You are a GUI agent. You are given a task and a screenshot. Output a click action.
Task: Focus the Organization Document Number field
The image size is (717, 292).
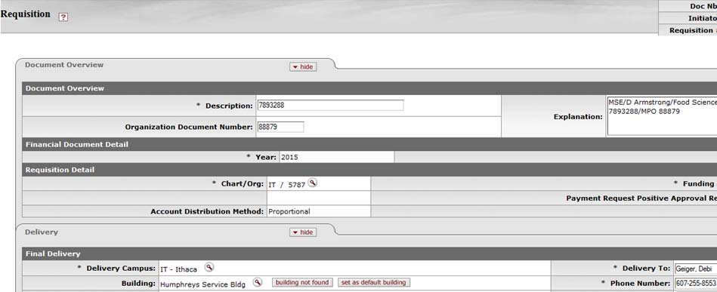[281, 127]
